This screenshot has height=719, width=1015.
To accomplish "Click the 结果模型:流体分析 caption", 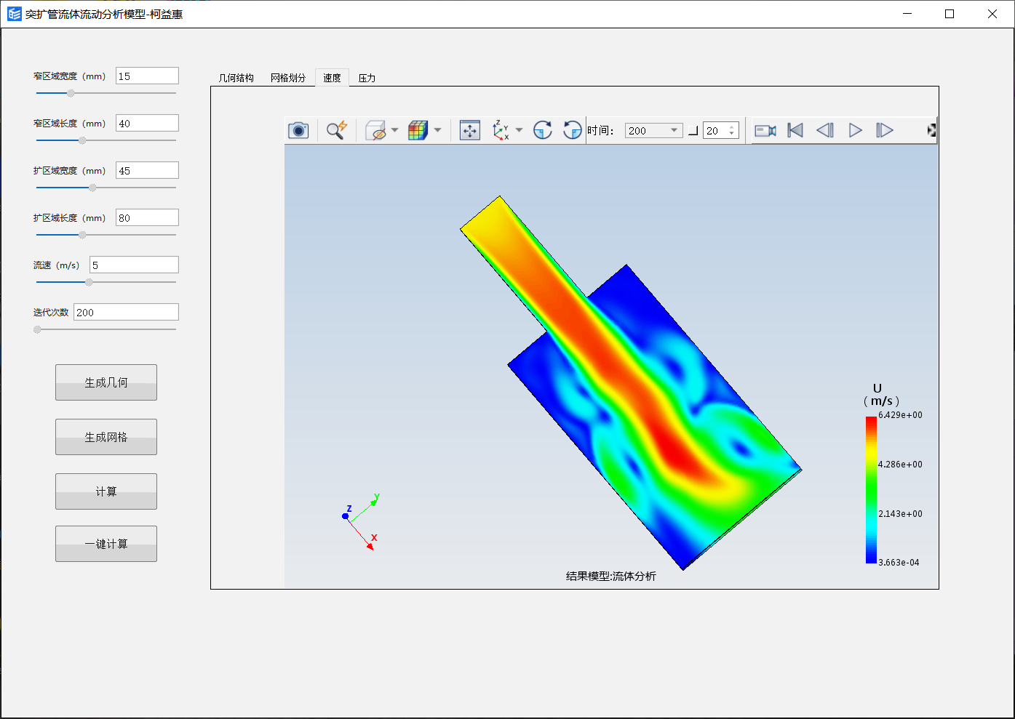I will [611, 576].
